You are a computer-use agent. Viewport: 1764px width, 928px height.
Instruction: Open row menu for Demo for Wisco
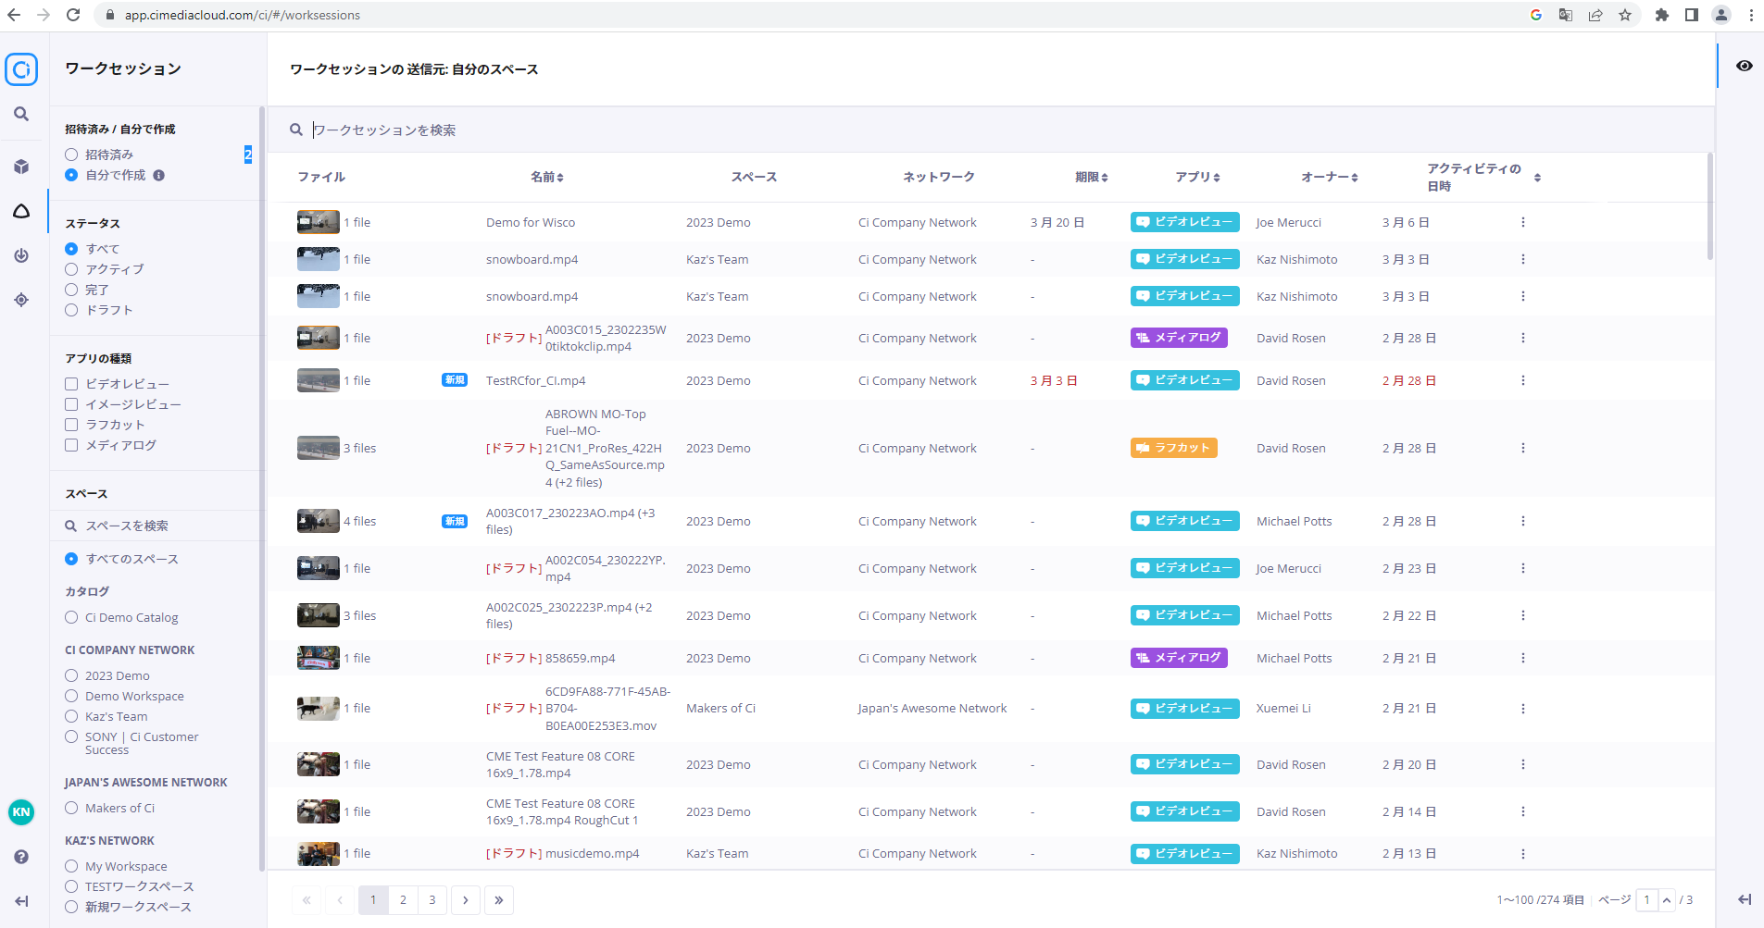coord(1522,222)
